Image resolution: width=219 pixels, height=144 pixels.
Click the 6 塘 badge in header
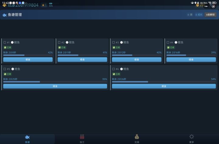pyautogui.click(x=190, y=15)
